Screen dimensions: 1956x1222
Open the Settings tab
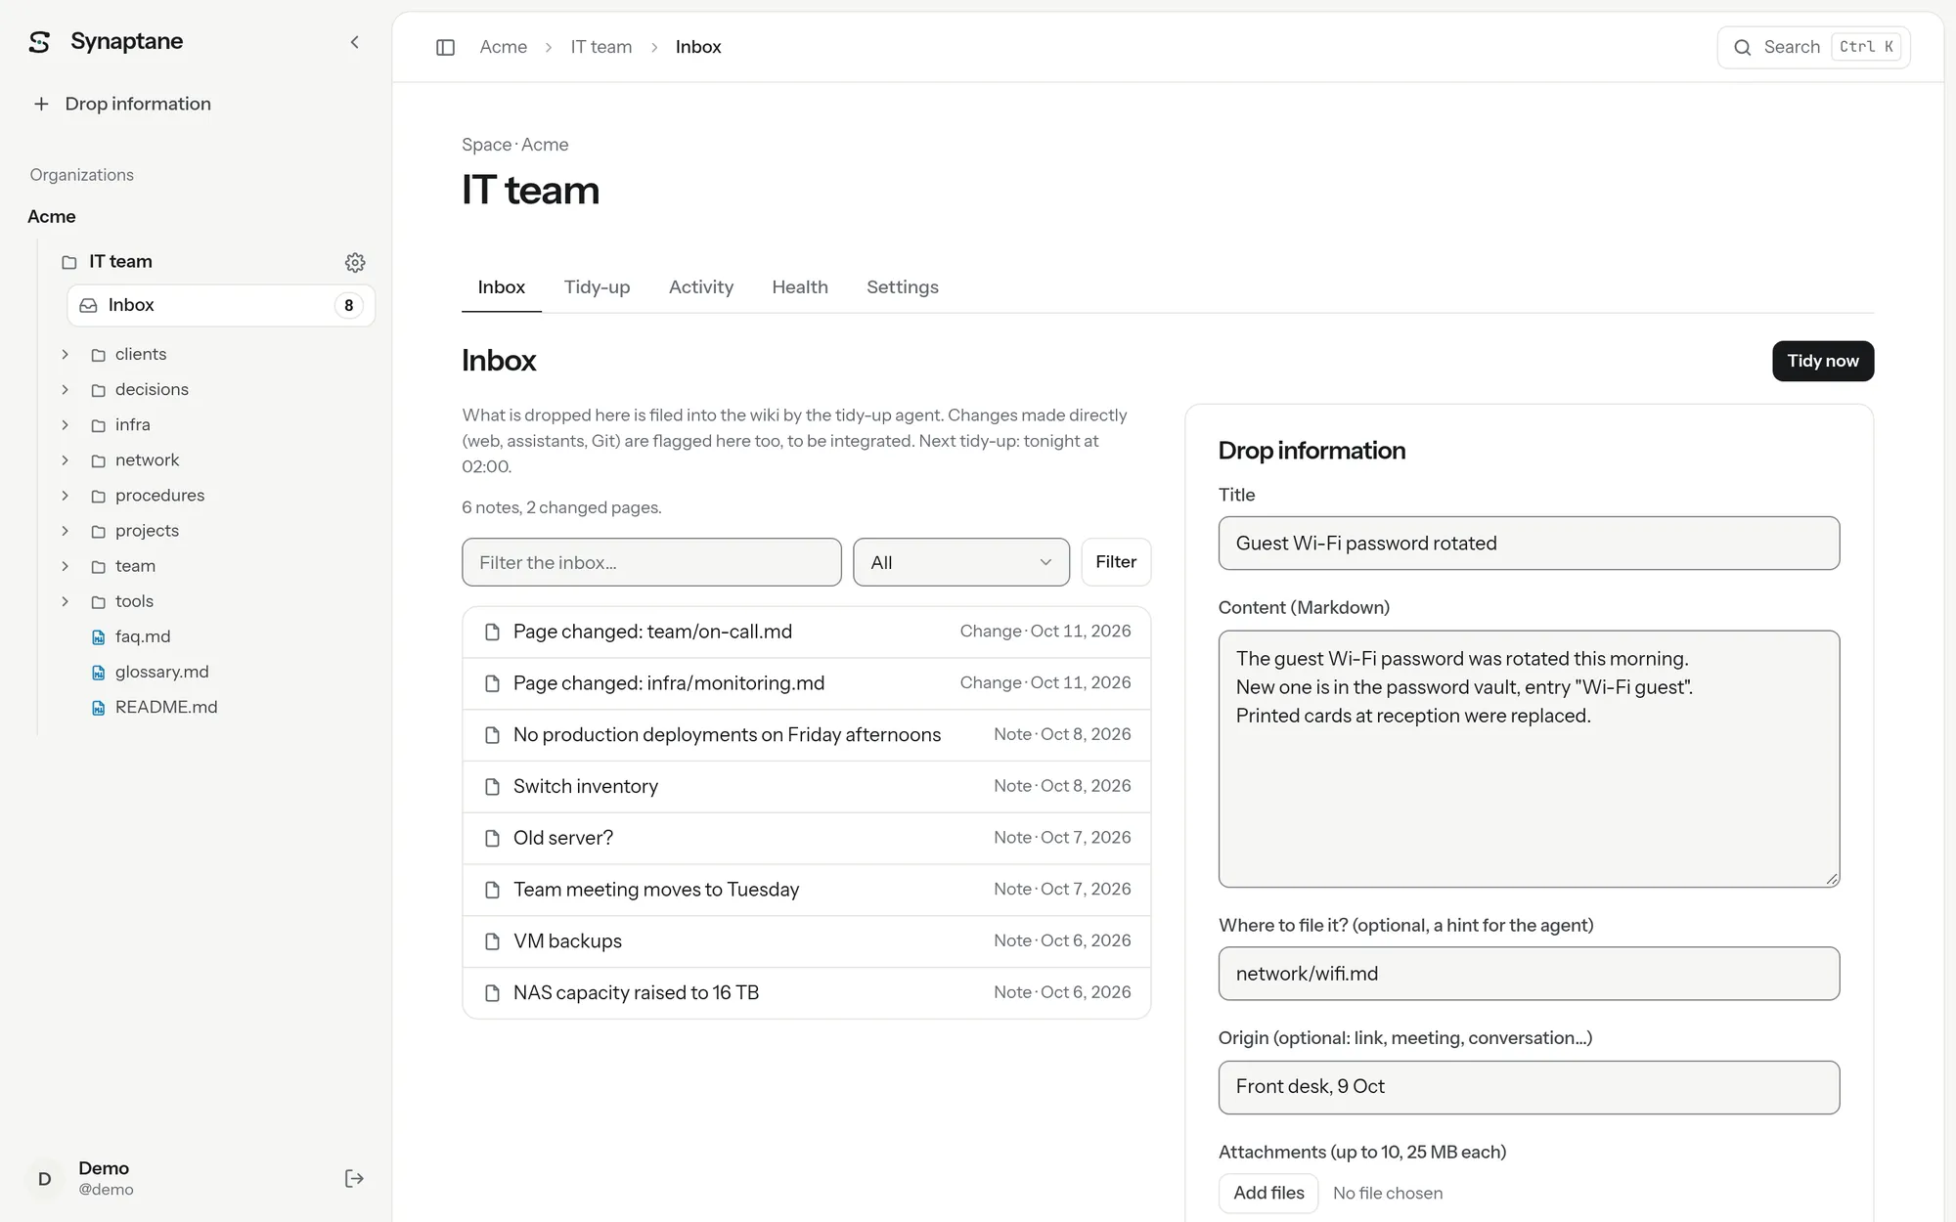903,287
